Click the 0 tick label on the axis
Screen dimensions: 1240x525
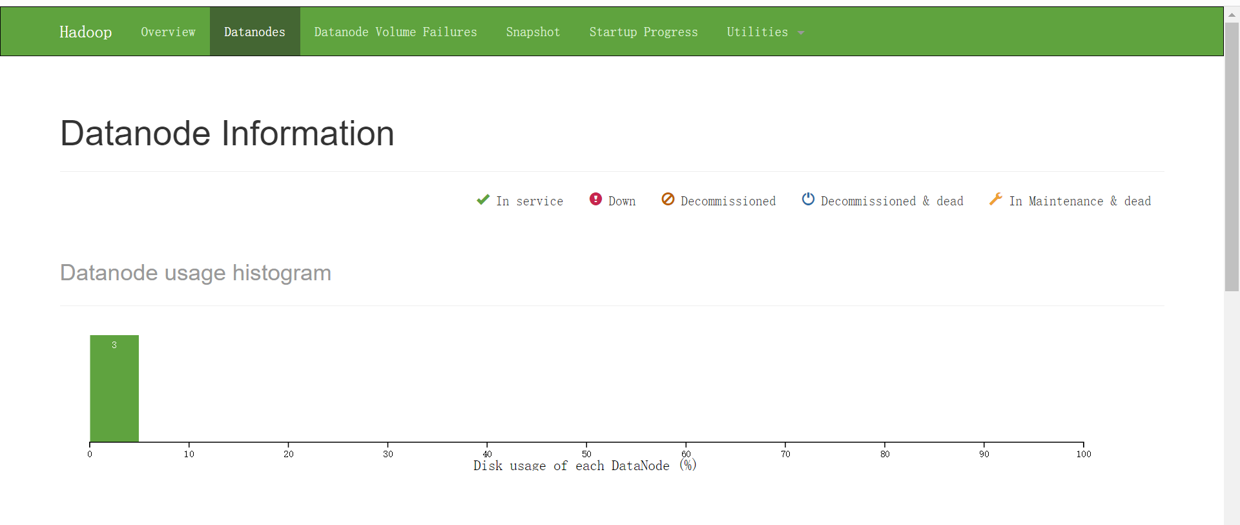coord(90,454)
